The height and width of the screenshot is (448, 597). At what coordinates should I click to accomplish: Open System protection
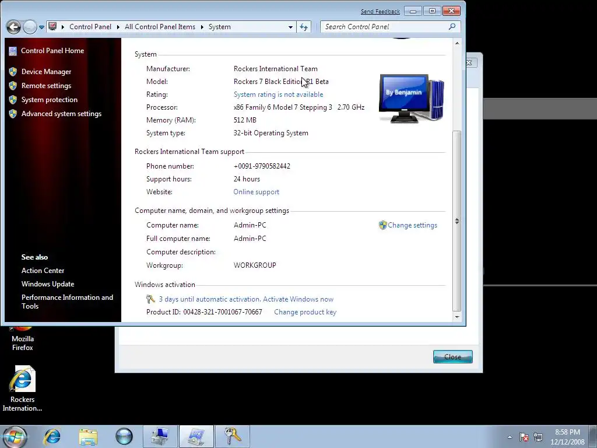point(50,100)
